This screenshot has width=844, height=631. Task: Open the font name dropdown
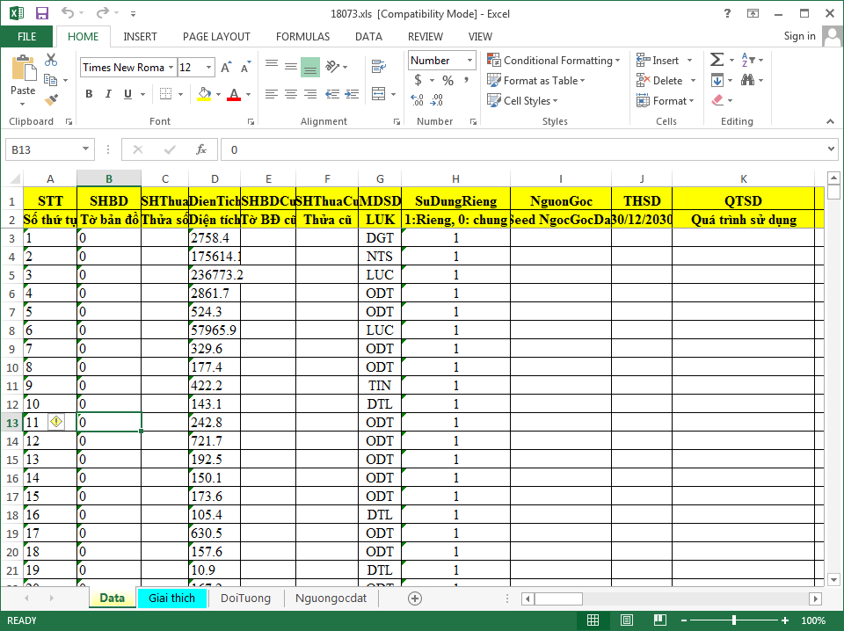[x=171, y=68]
